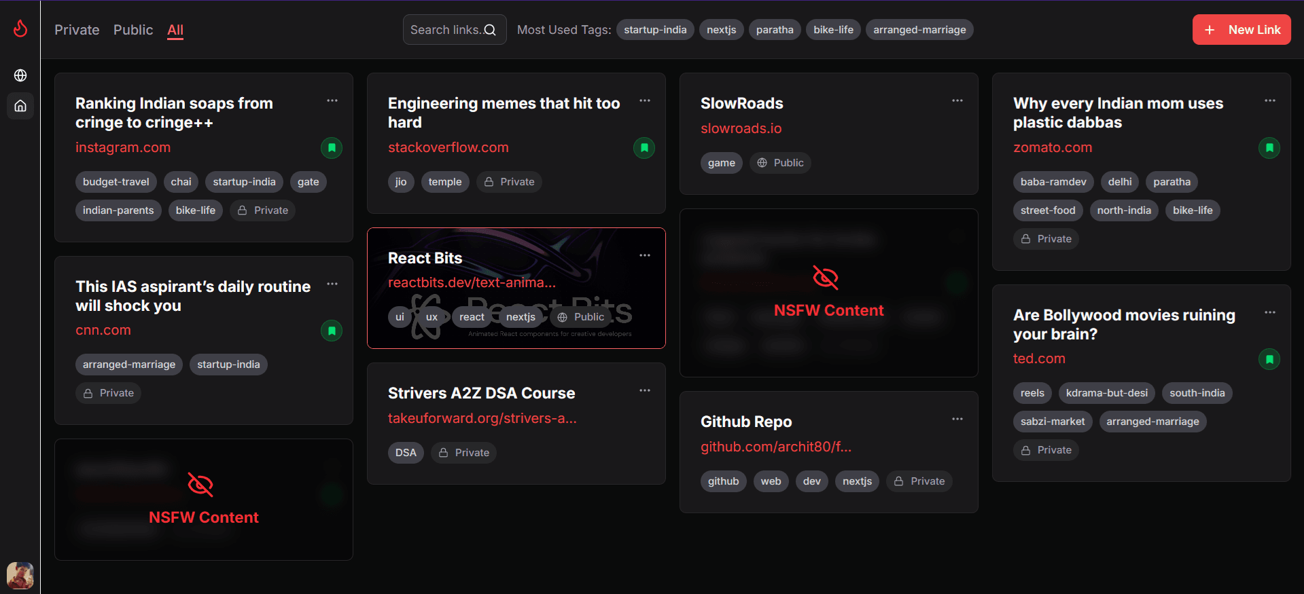
Task: Open the instagram.com link
Action: (x=123, y=147)
